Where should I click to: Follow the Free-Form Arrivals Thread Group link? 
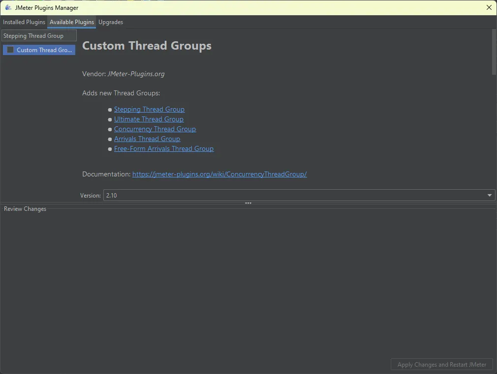pyautogui.click(x=164, y=148)
